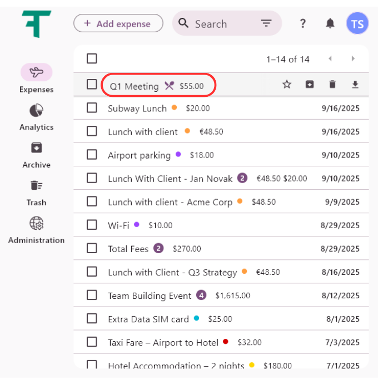This screenshot has height=384, width=378.
Task: Switch to the Analytics section
Action: point(36,117)
